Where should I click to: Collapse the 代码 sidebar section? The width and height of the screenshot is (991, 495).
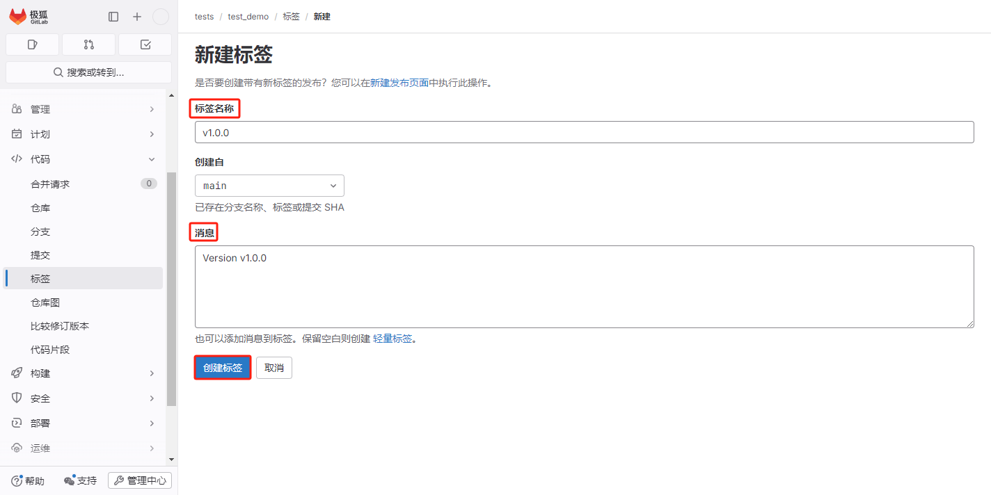(84, 159)
